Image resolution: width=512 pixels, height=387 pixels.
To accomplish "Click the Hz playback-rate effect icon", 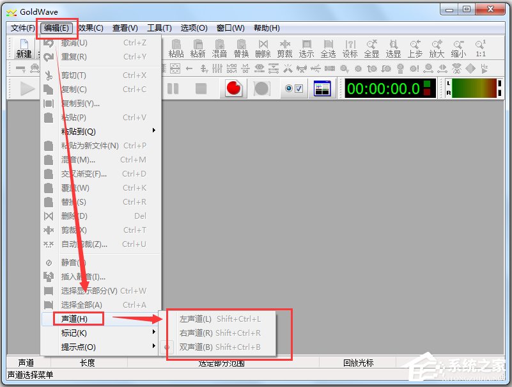I will click(485, 68).
